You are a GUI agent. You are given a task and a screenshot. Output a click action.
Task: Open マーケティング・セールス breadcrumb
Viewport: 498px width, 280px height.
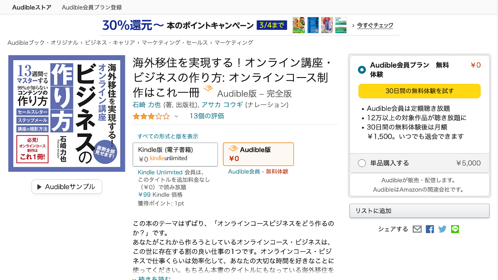click(175, 42)
